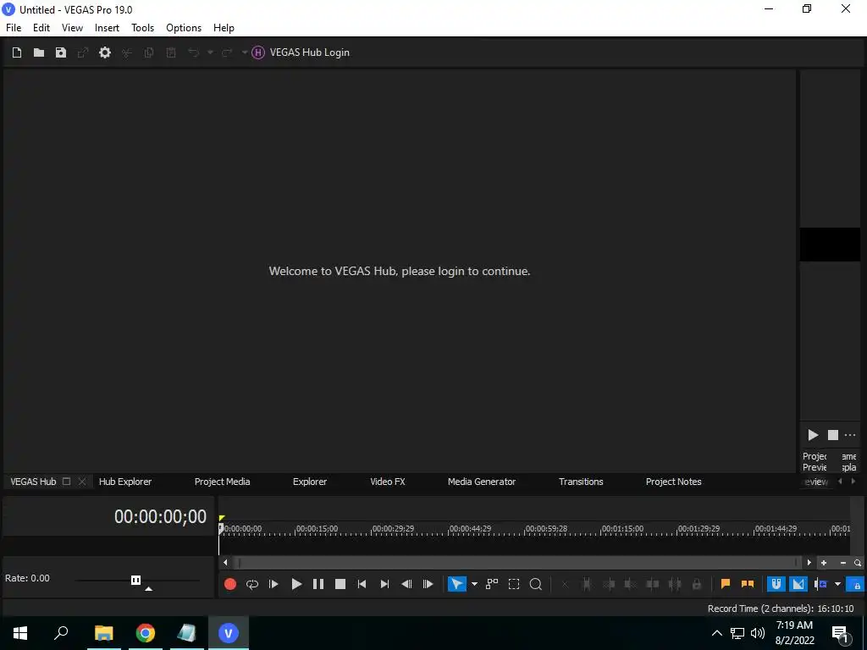The height and width of the screenshot is (650, 867).
Task: Select the Envelope Edit tool
Action: tap(492, 584)
